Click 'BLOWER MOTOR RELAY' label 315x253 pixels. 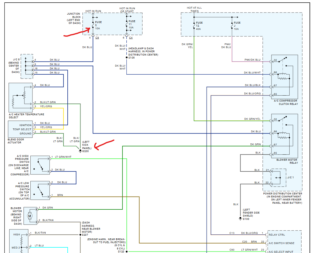point(287,161)
